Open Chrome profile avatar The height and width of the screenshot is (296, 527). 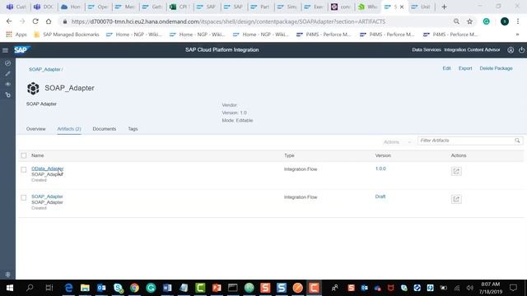click(505, 21)
